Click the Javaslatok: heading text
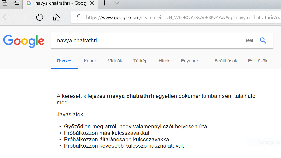The height and width of the screenshot is (158, 281). [70, 114]
